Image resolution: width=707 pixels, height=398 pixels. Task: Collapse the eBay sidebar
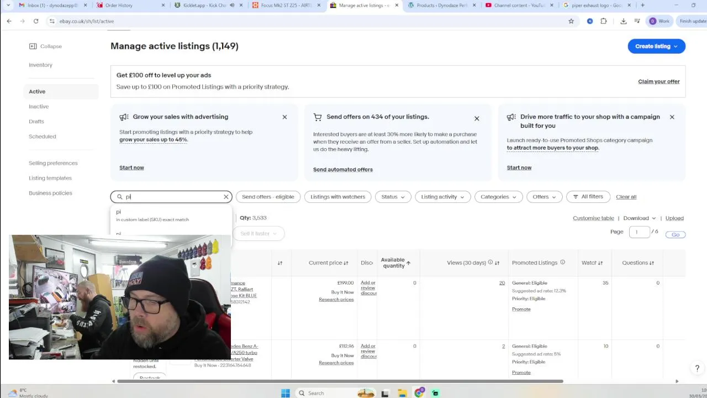tap(45, 46)
